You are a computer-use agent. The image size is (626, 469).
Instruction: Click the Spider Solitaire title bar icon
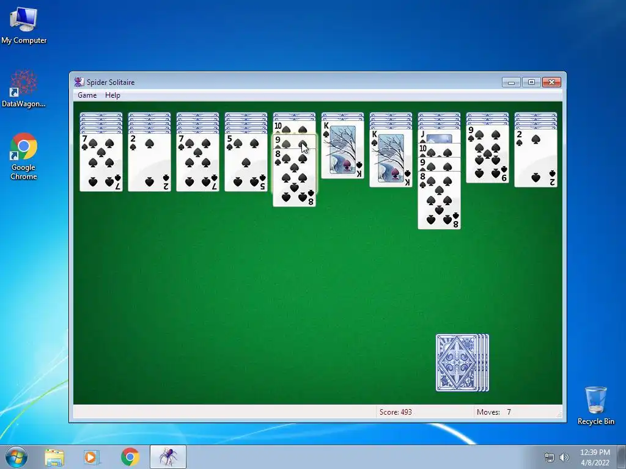[79, 82]
